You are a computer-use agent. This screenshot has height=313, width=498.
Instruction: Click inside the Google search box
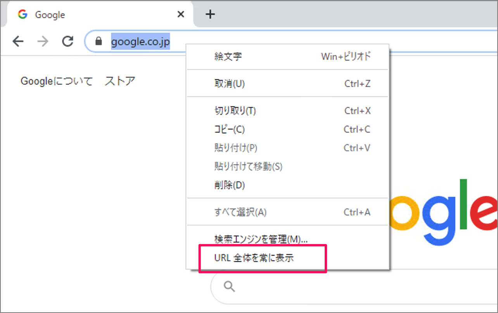point(349,287)
